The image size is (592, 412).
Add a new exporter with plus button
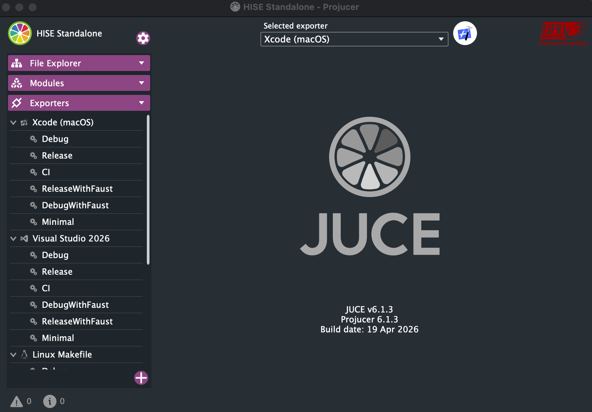coord(141,378)
